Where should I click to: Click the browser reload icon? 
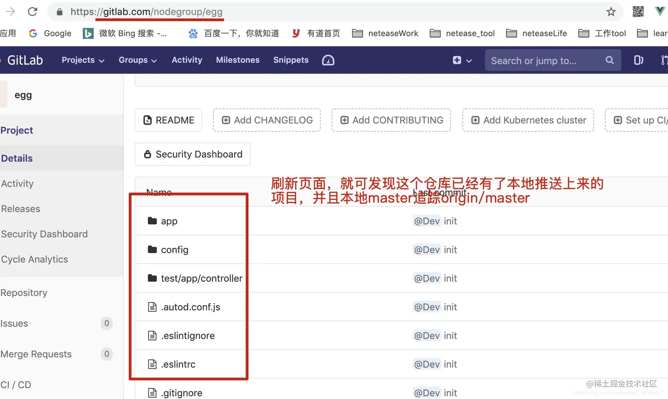[32, 11]
